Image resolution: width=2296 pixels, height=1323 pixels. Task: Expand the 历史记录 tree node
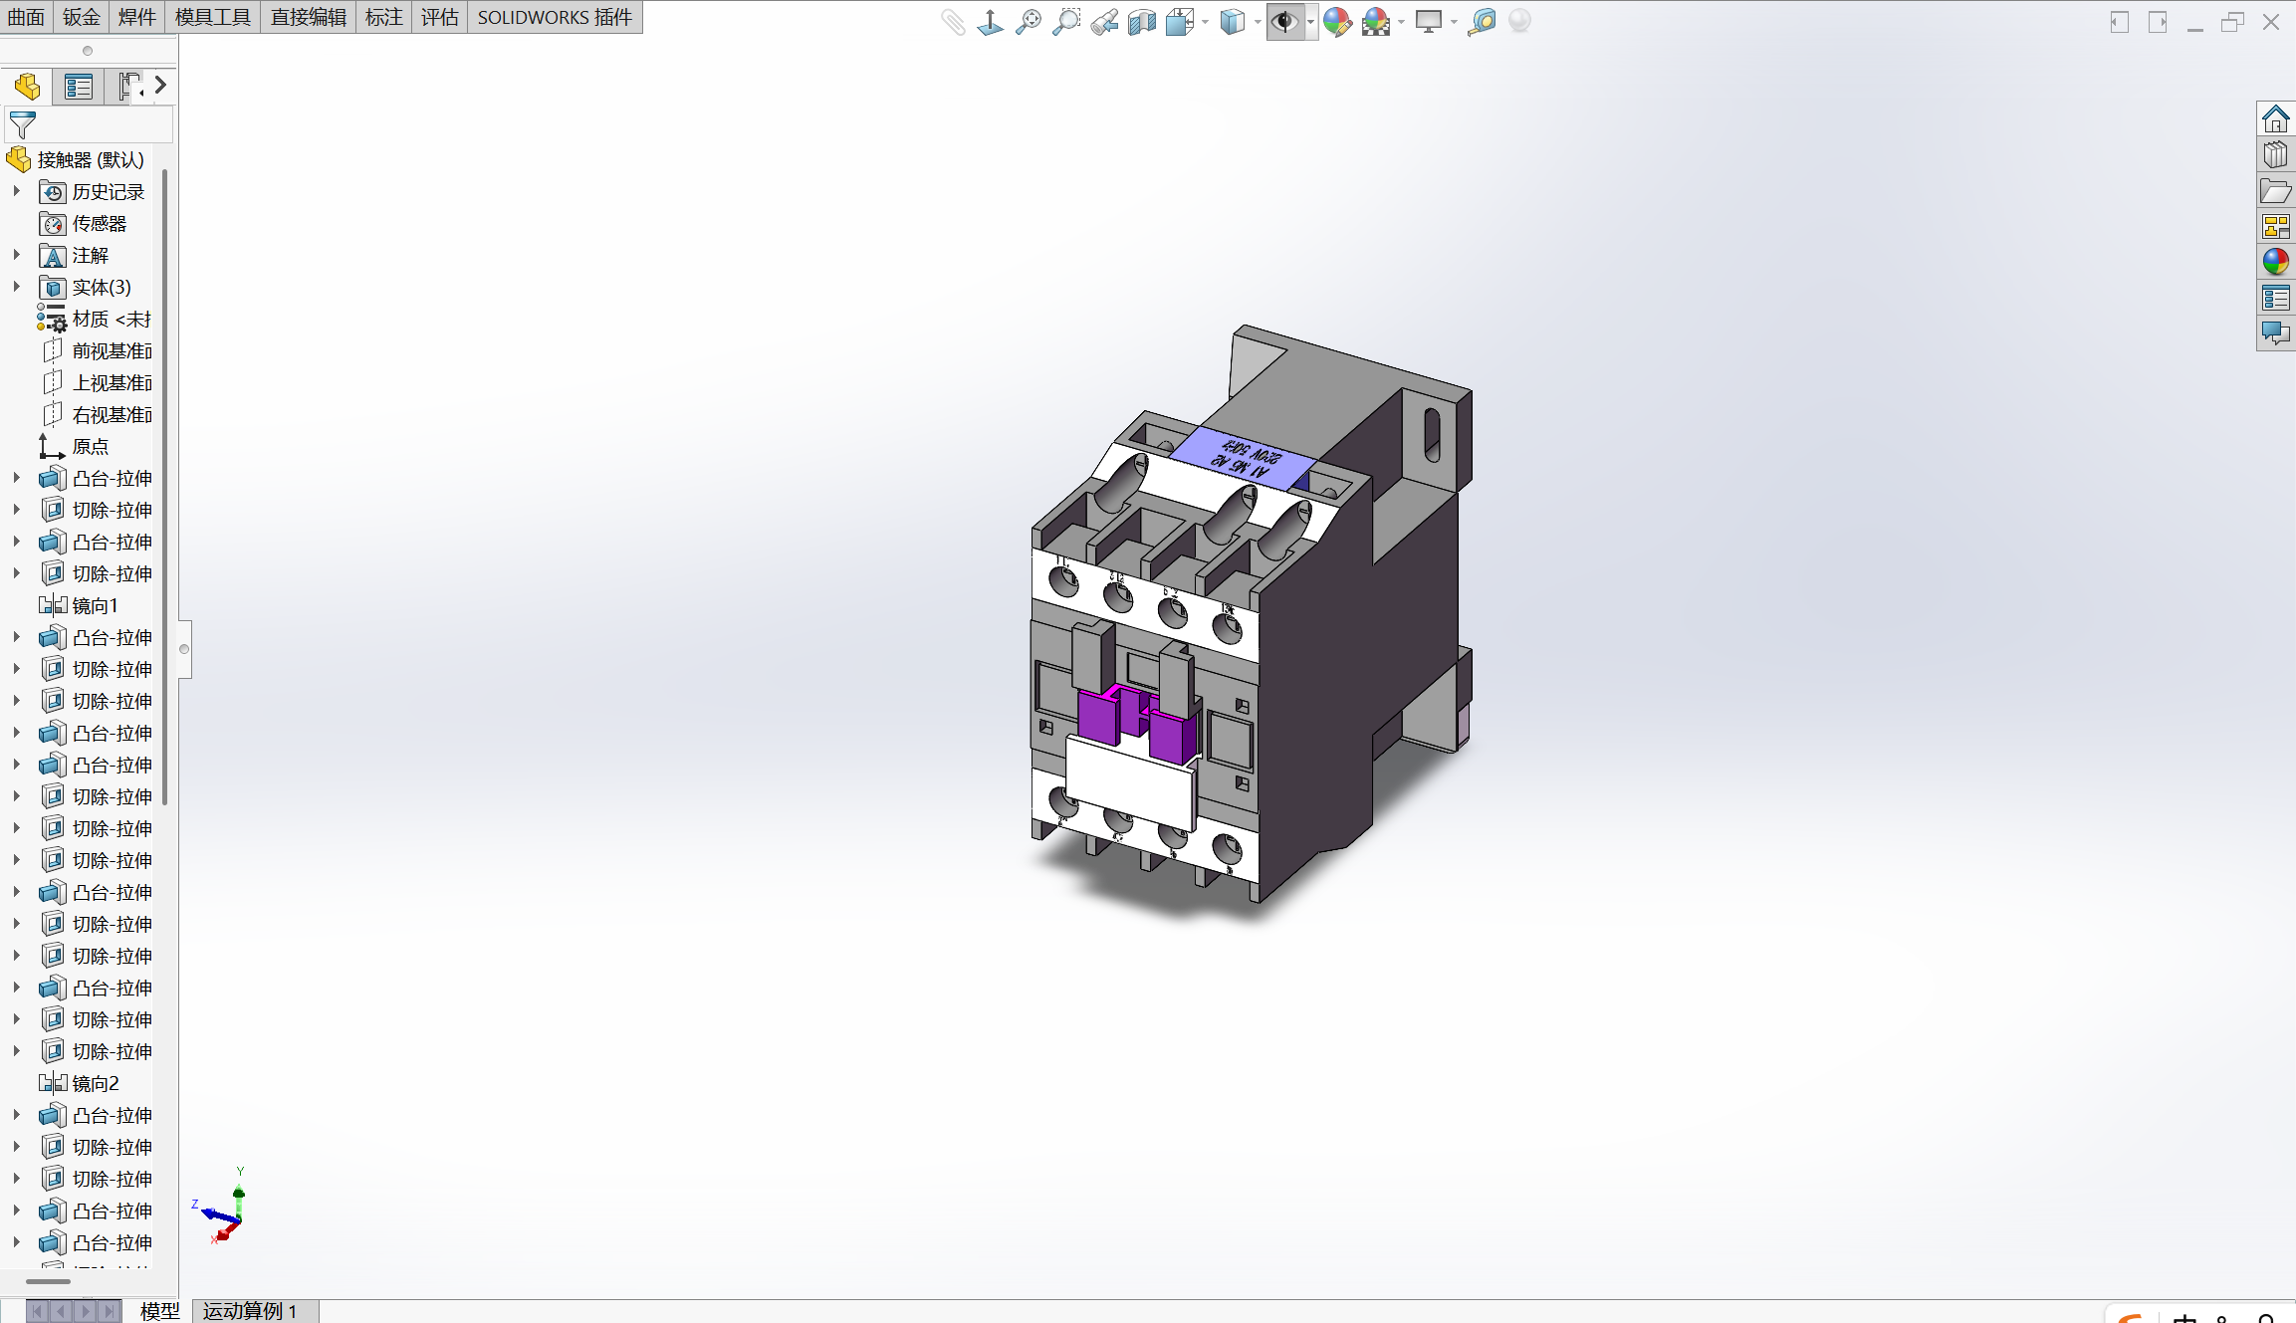point(16,191)
